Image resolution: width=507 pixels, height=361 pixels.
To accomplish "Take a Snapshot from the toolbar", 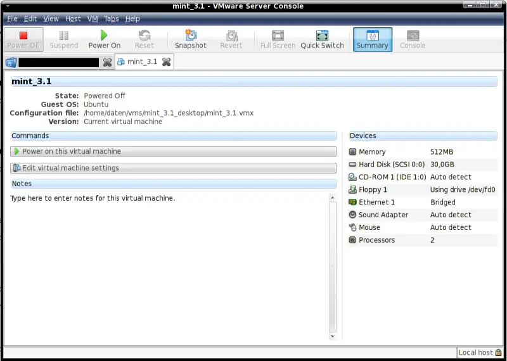I will coord(191,39).
